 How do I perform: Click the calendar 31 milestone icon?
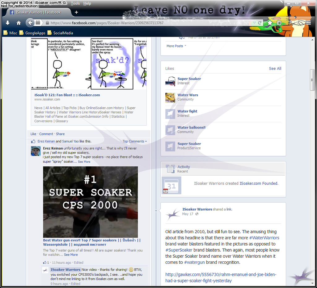click(172, 186)
